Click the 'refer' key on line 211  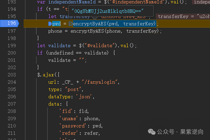click(68, 133)
